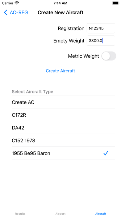The width and height of the screenshot is (121, 216).
Task: Switch to the Results tab
Action: (x=20, y=214)
